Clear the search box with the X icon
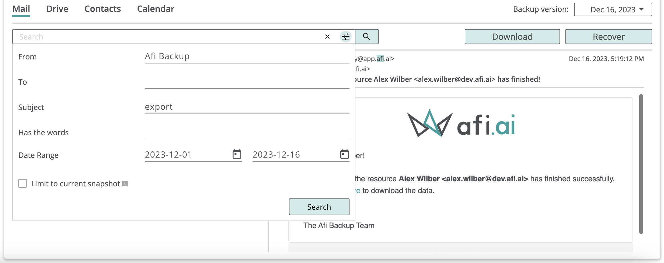Image resolution: width=664 pixels, height=263 pixels. click(x=327, y=37)
